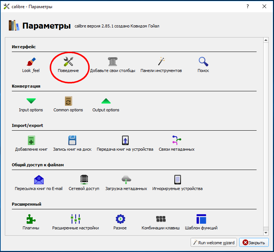Click the scrollbar down arrow
This screenshot has width=274, height=252.
point(265,232)
